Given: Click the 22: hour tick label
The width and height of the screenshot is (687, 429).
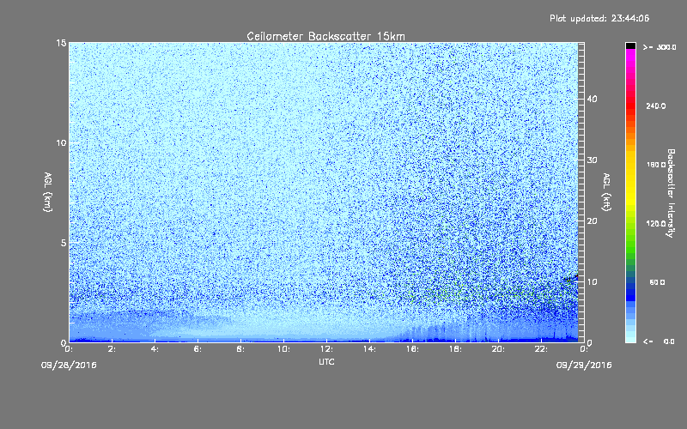Looking at the screenshot, I should (541, 349).
